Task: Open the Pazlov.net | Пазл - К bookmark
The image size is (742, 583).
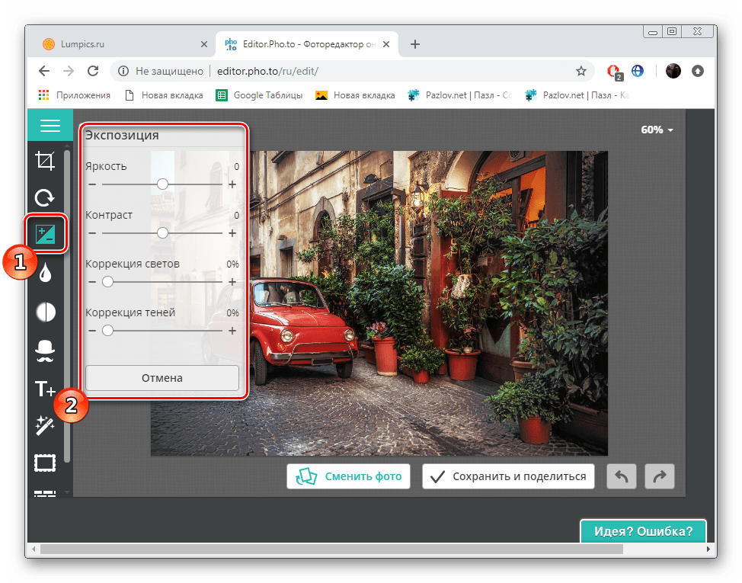Action: click(x=577, y=95)
